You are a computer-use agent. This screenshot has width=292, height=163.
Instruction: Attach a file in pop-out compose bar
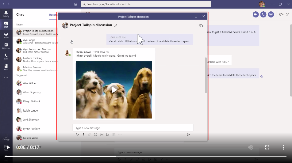click(89, 135)
